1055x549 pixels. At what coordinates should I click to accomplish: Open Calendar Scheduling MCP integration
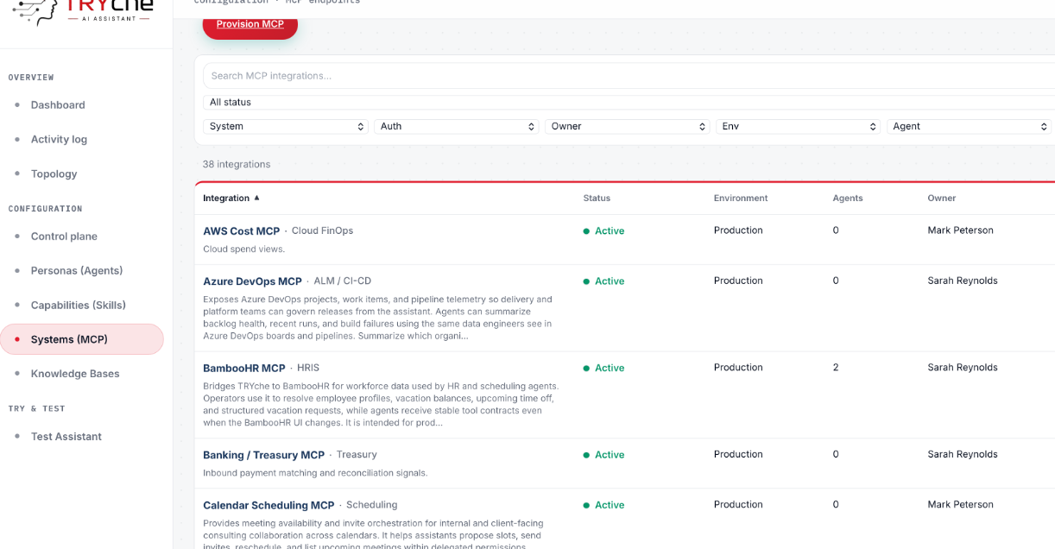point(268,505)
